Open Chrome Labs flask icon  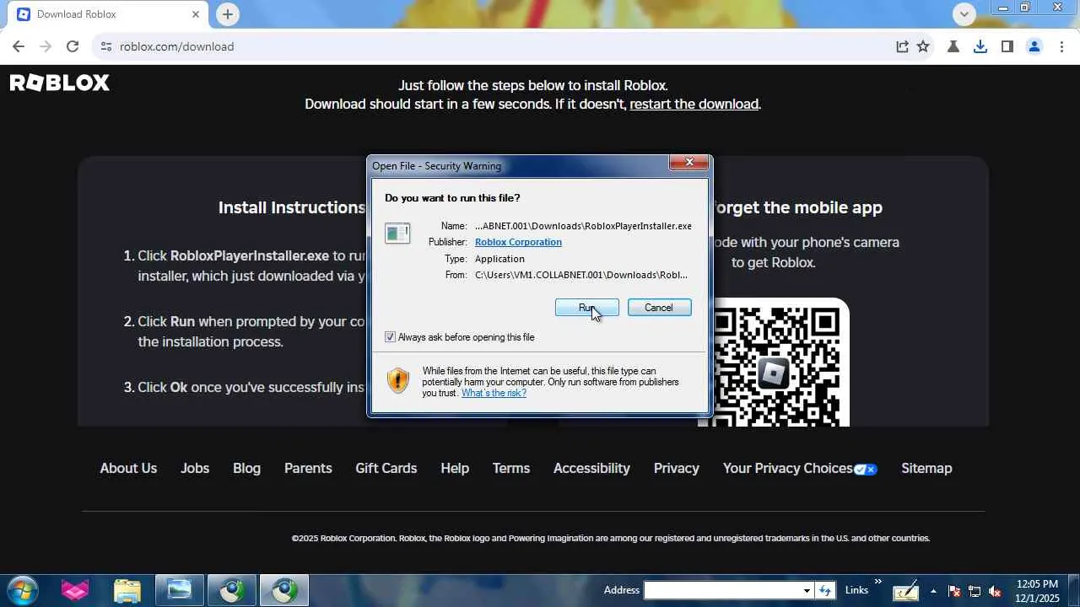click(953, 46)
